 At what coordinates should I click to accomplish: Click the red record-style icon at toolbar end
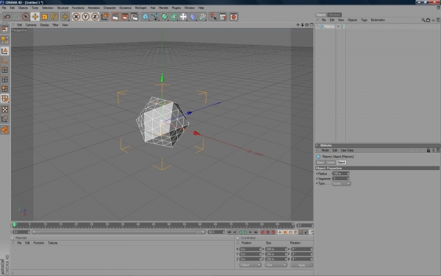pos(234,17)
